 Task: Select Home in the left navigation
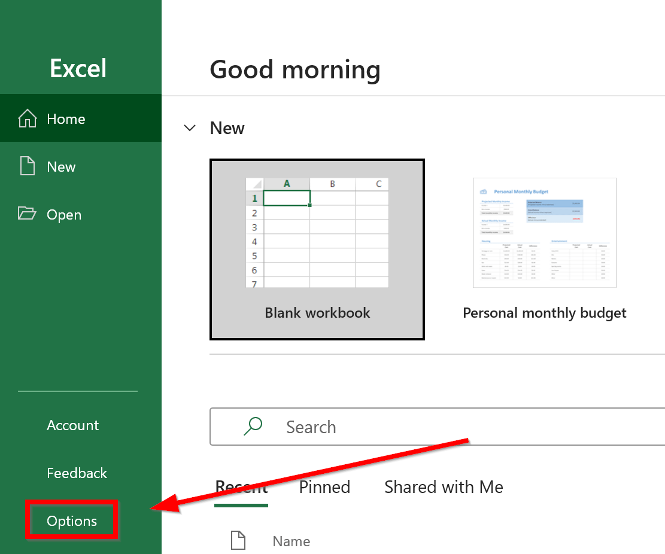66,118
